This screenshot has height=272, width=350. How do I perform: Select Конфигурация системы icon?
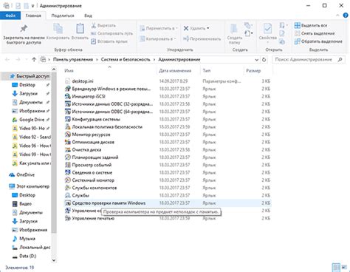68,119
